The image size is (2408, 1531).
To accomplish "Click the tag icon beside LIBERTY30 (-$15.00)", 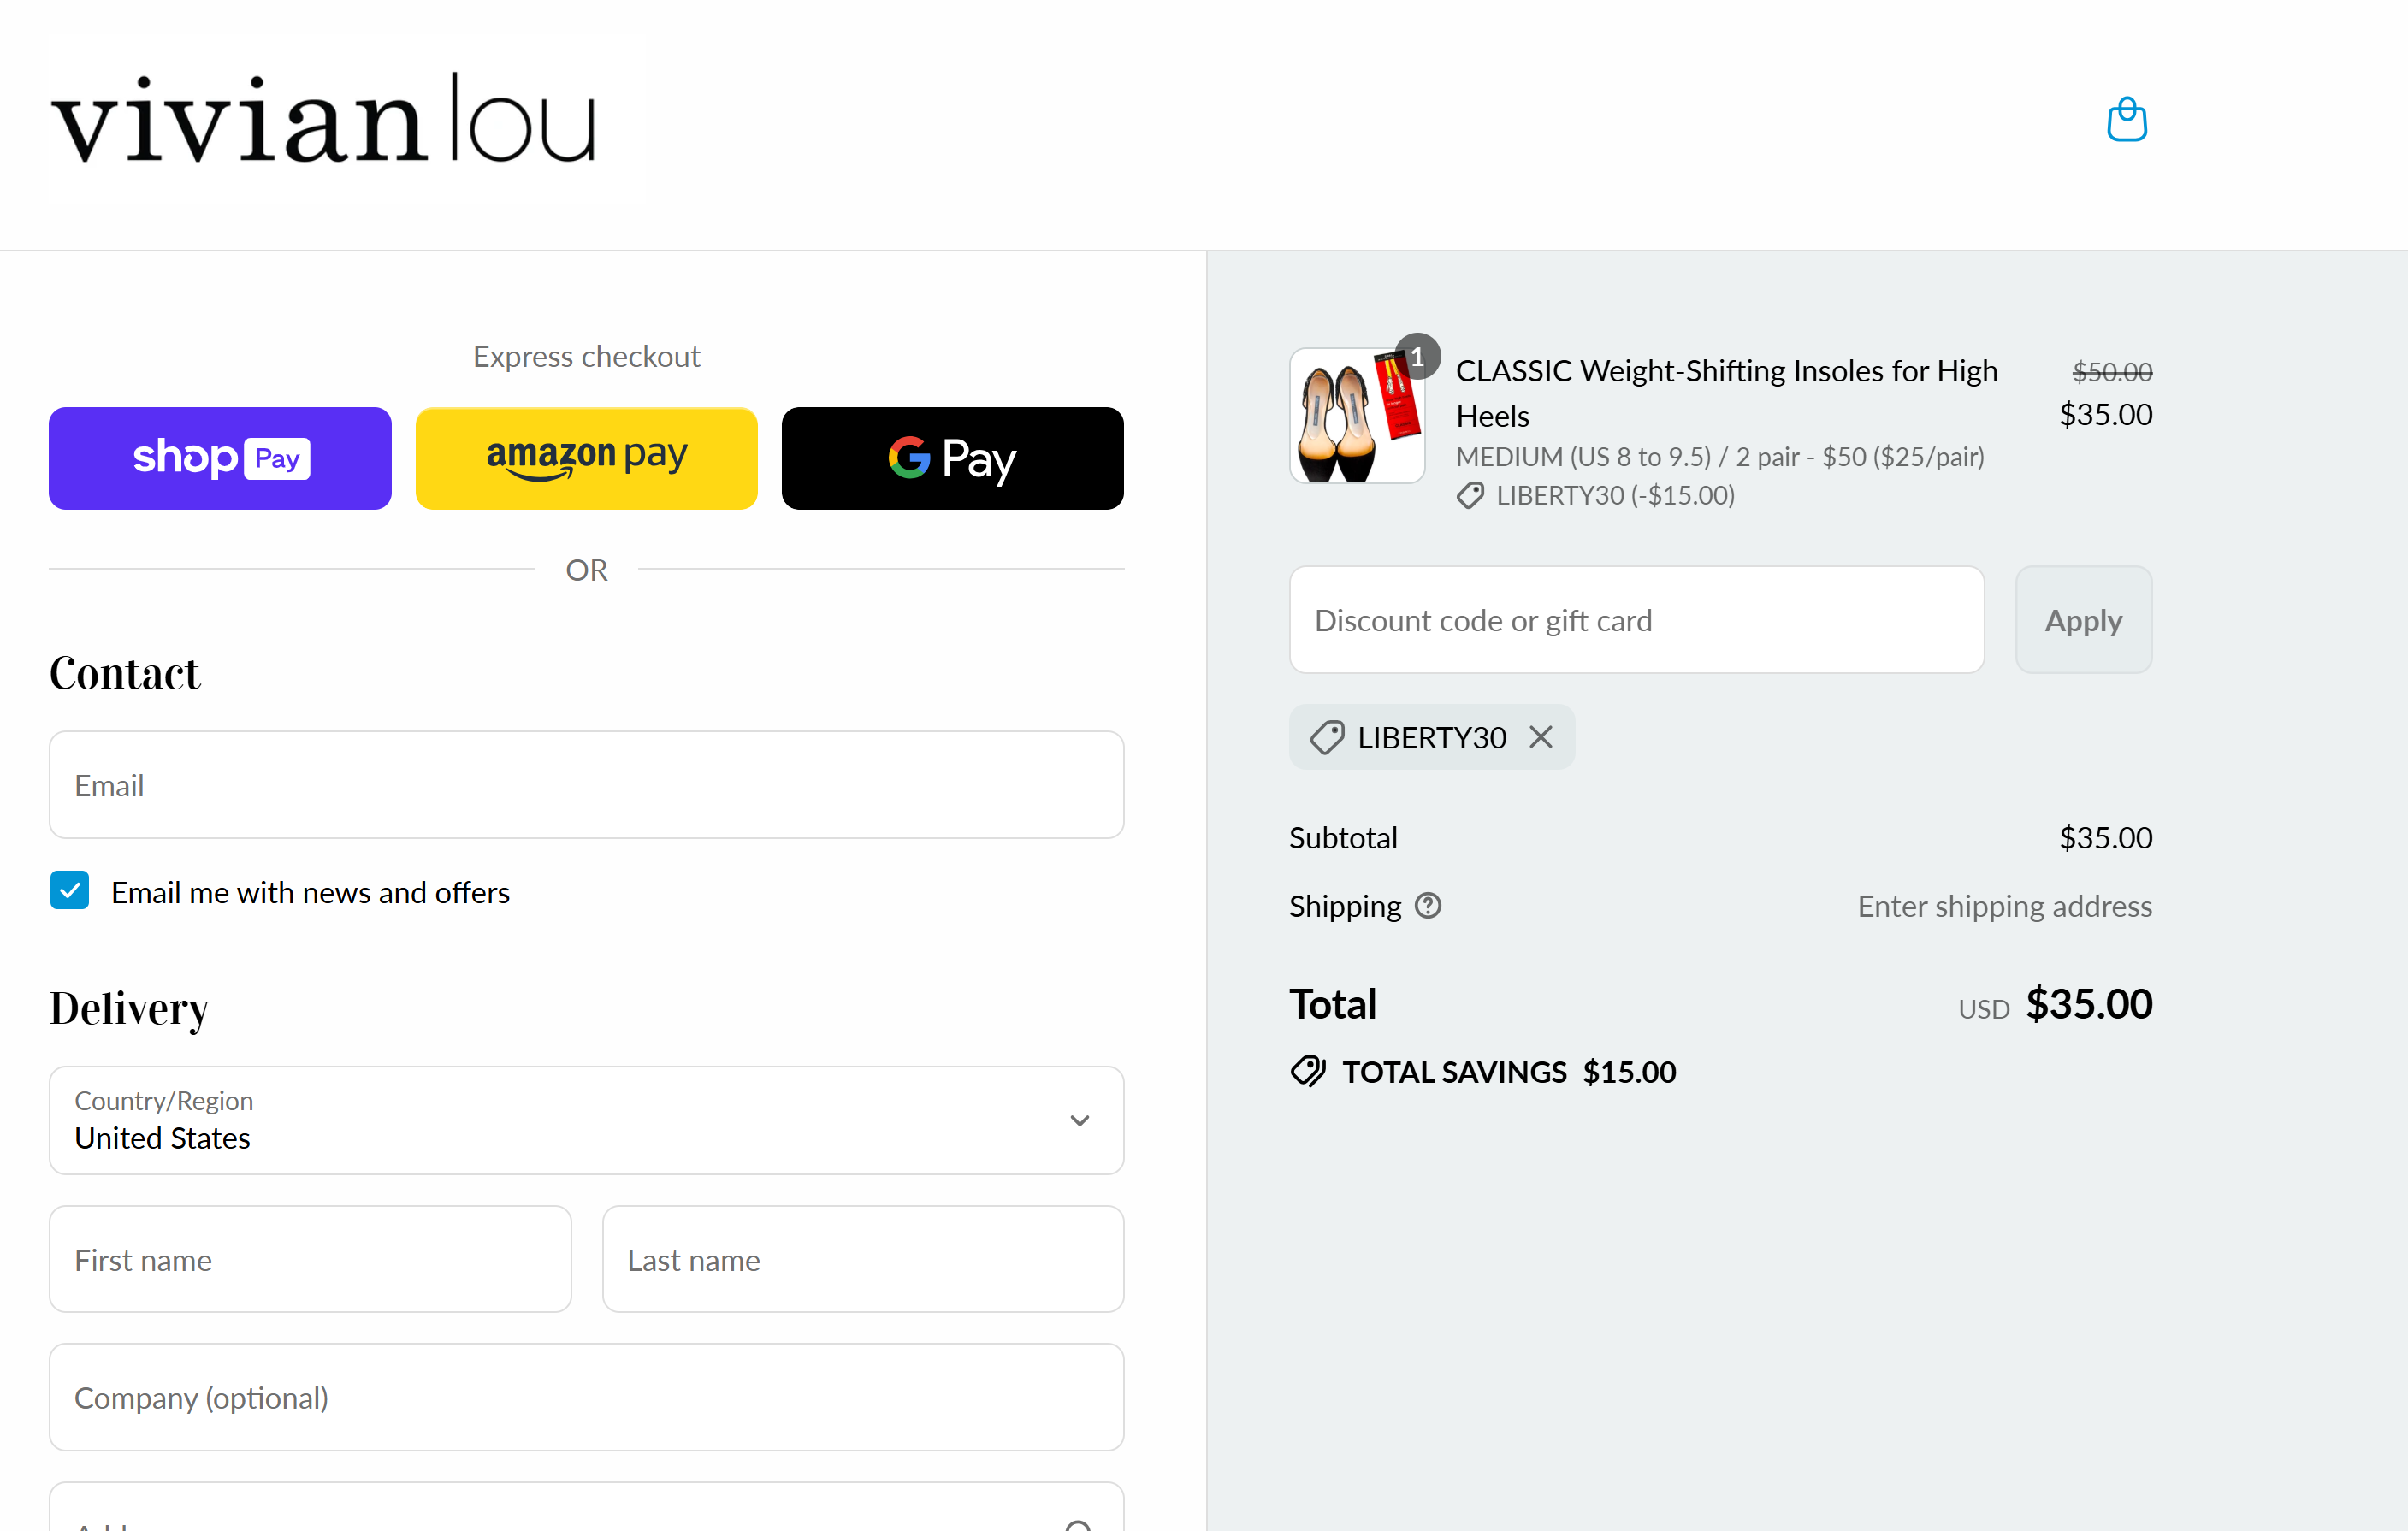I will [x=1470, y=495].
